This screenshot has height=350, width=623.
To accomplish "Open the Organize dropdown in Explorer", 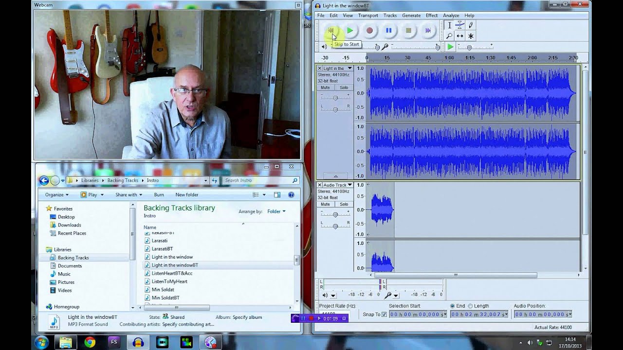I will tap(56, 195).
